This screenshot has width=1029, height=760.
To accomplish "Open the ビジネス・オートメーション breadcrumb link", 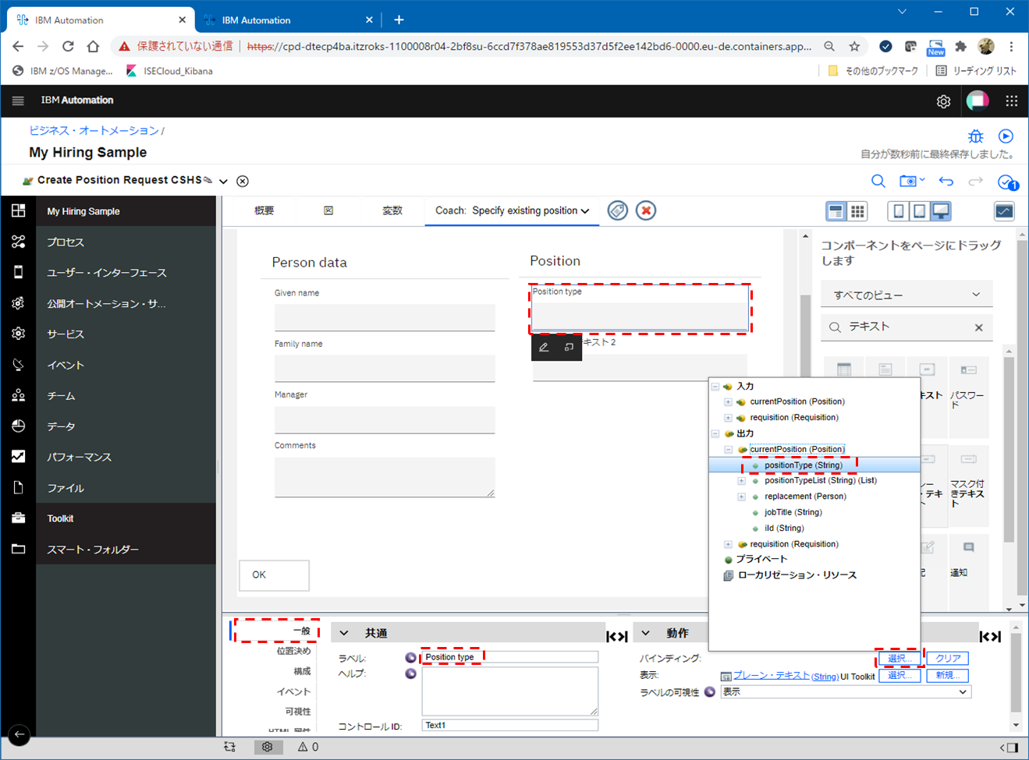I will coord(94,130).
